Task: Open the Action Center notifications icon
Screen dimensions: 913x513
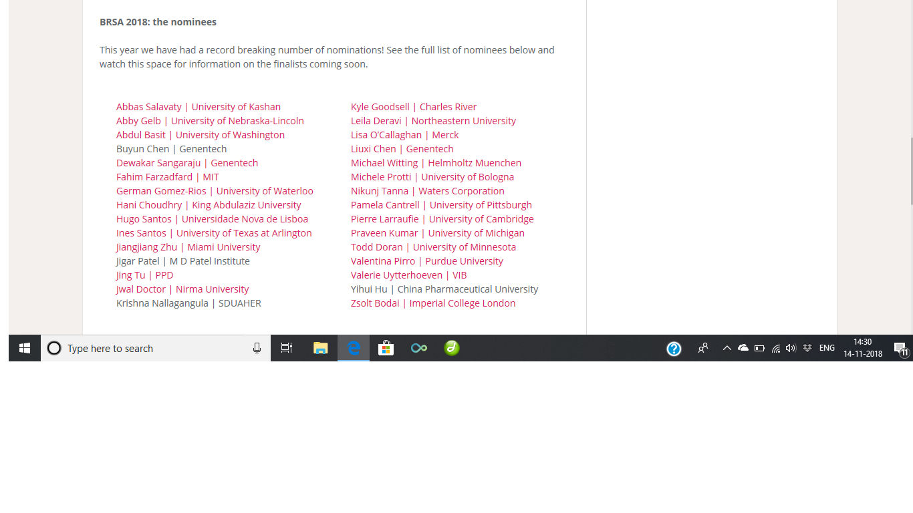Action: 900,348
